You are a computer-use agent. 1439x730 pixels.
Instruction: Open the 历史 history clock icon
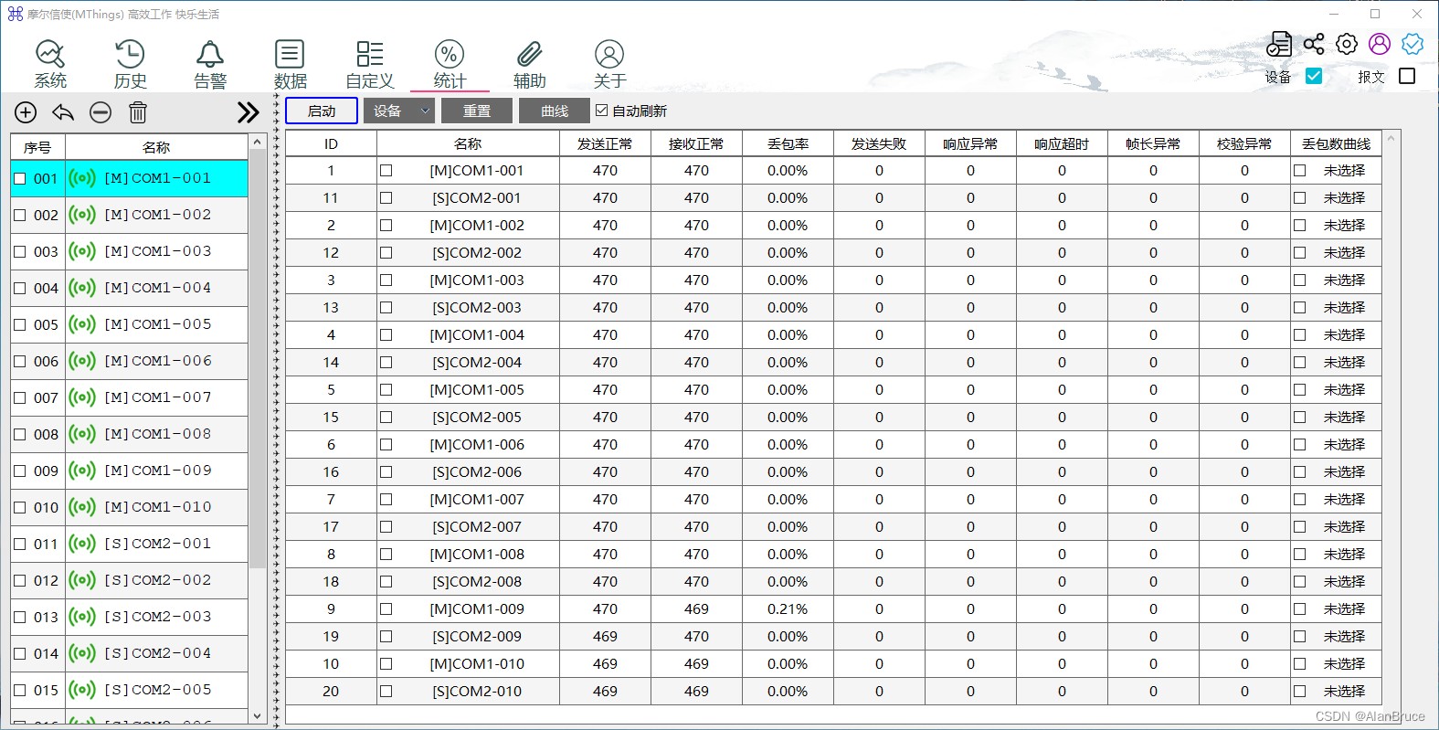tap(130, 64)
